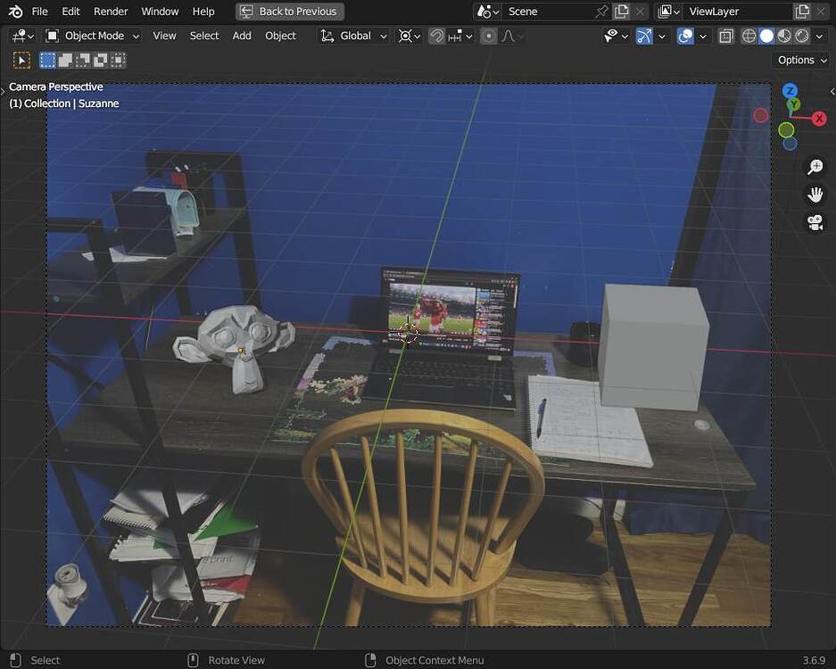Select the Select Box tool icon

pyautogui.click(x=21, y=61)
